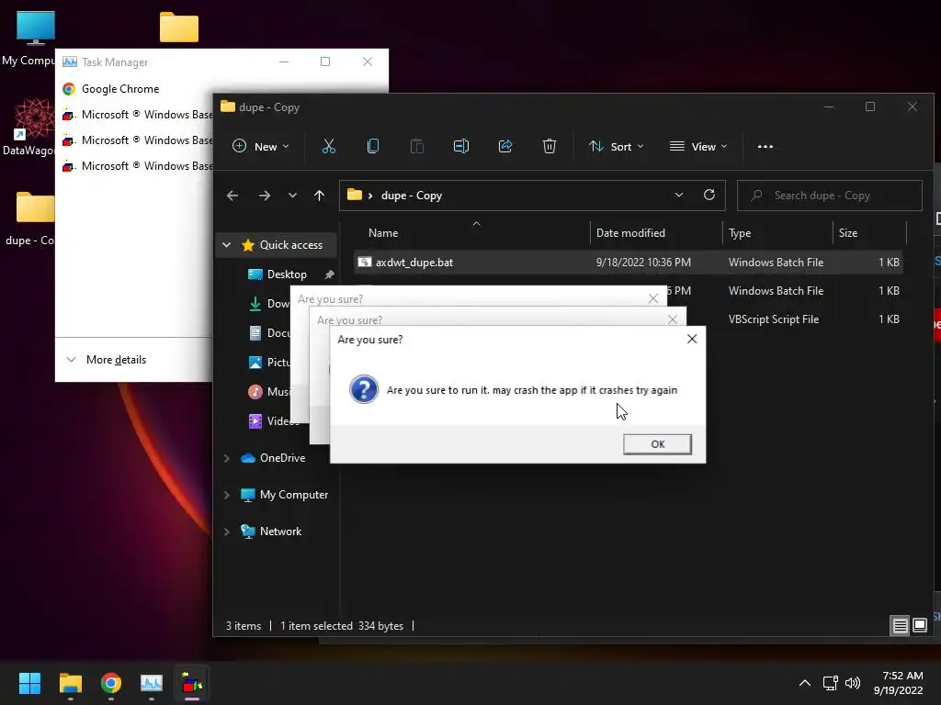Expand the recent locations chevron

tap(292, 196)
